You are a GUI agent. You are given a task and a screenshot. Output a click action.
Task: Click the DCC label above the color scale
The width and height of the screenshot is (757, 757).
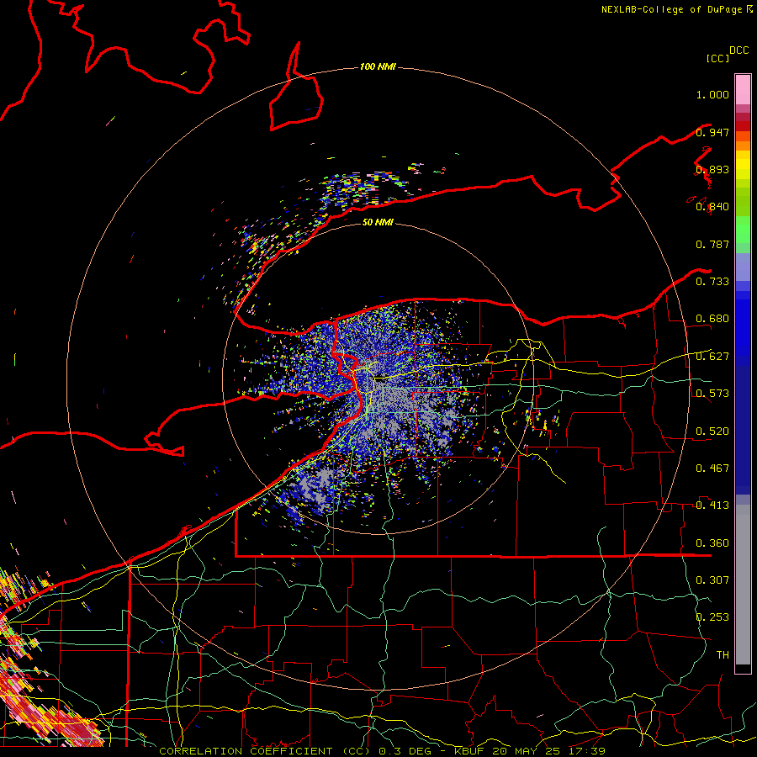pyautogui.click(x=738, y=50)
